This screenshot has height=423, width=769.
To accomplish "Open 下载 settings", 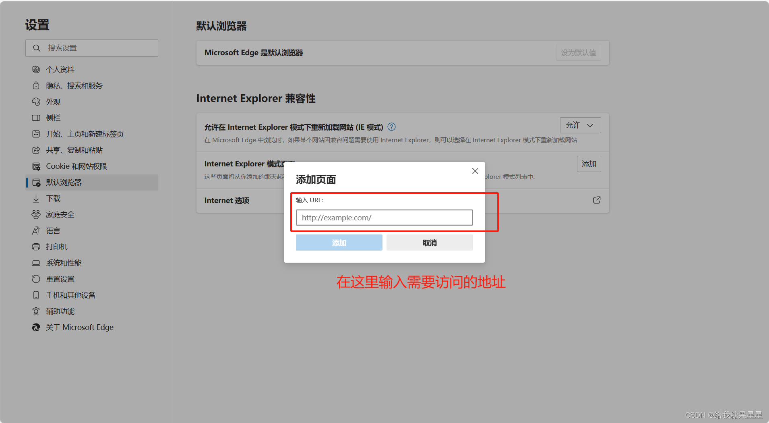I will [92, 198].
